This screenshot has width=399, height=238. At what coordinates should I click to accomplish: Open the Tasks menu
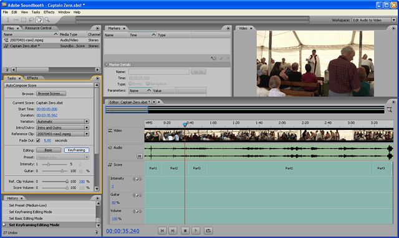pyautogui.click(x=36, y=12)
